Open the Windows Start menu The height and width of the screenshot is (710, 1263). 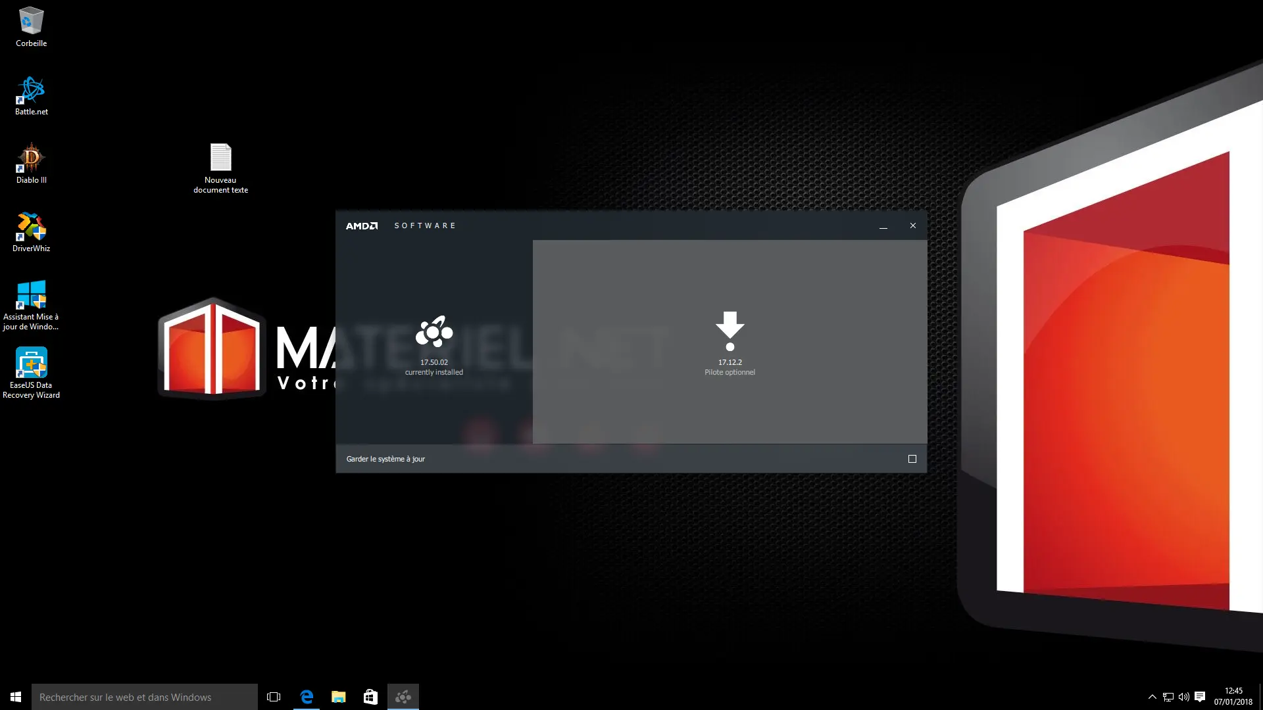coord(16,697)
